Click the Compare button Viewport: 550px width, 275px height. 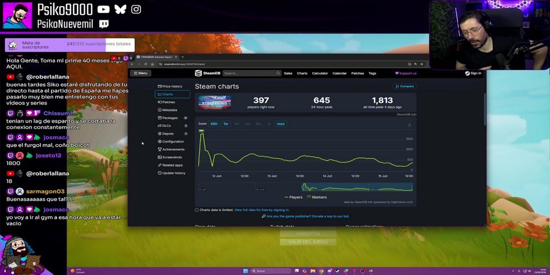click(404, 86)
